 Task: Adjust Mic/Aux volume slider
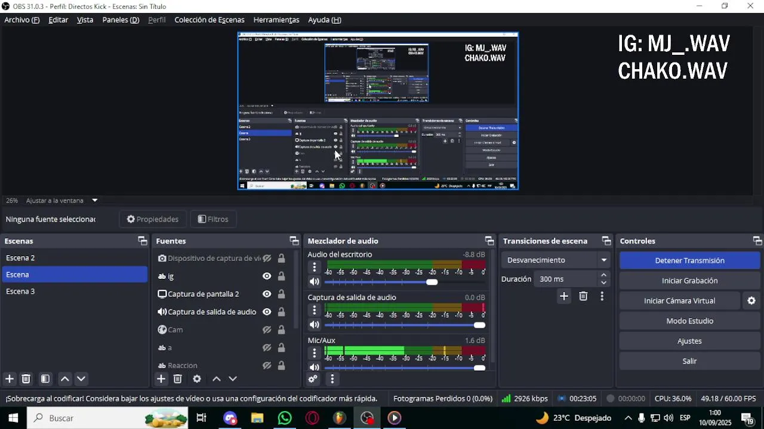pyautogui.click(x=405, y=368)
